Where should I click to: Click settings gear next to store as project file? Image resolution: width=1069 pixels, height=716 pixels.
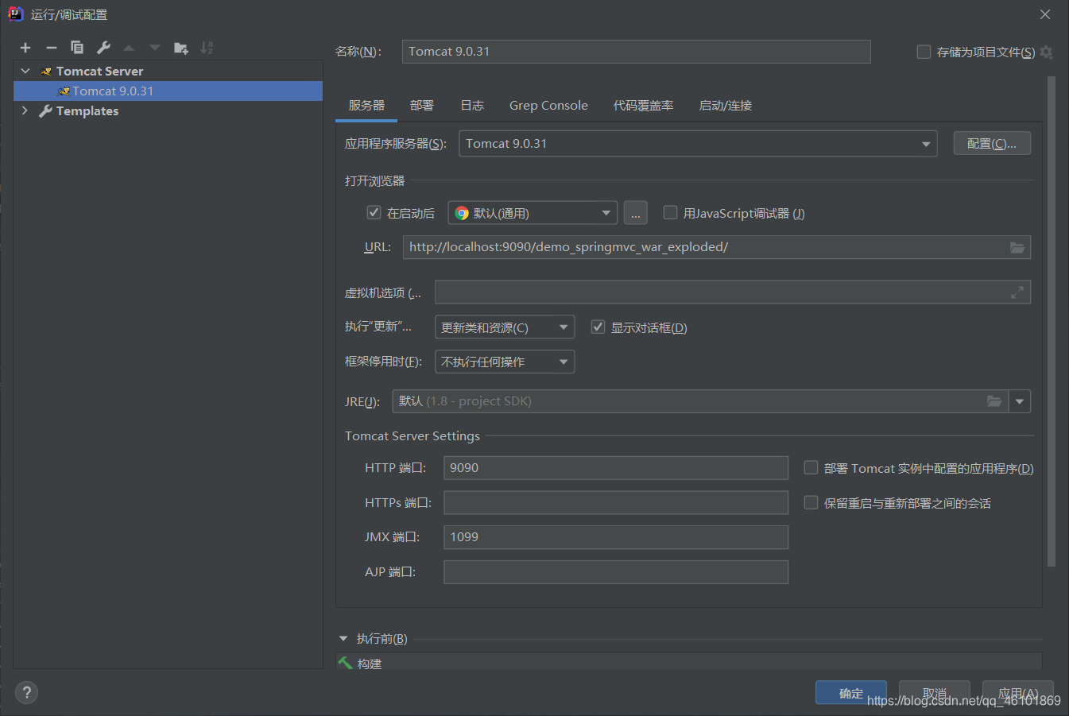tap(1046, 52)
